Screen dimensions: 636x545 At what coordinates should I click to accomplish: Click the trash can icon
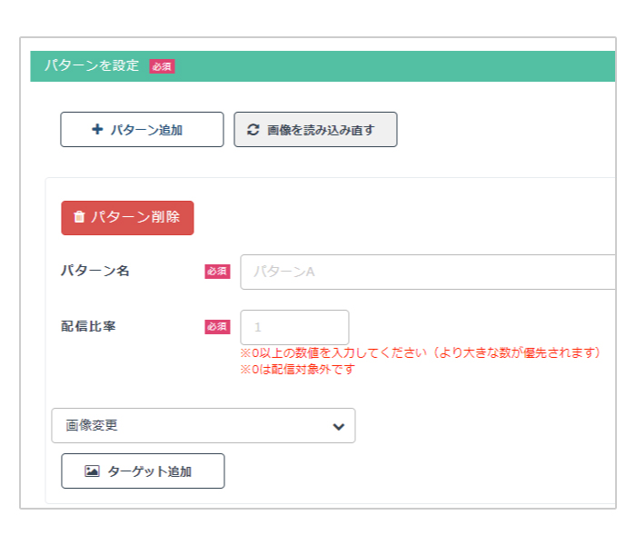(79, 217)
